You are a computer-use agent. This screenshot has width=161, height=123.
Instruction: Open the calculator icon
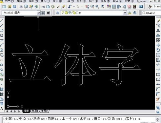pyautogui.click(x=135, y=7)
